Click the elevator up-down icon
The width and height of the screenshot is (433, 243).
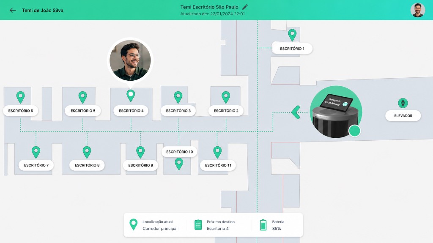403,103
